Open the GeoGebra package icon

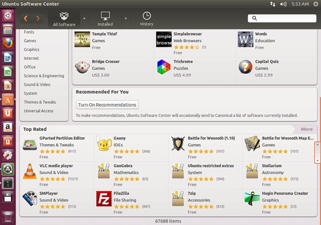click(104, 171)
